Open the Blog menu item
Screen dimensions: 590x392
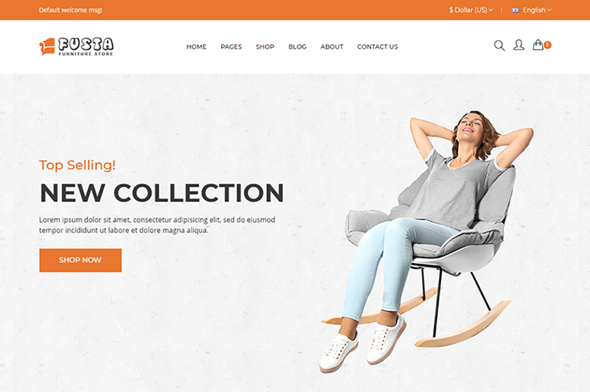pos(297,47)
